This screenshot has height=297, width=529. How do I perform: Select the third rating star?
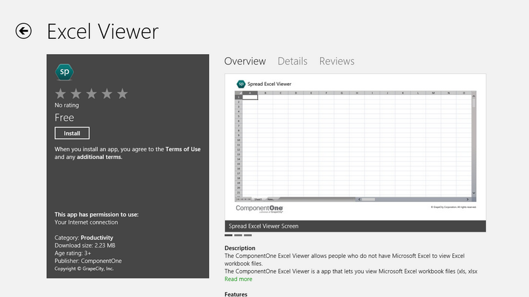(91, 94)
